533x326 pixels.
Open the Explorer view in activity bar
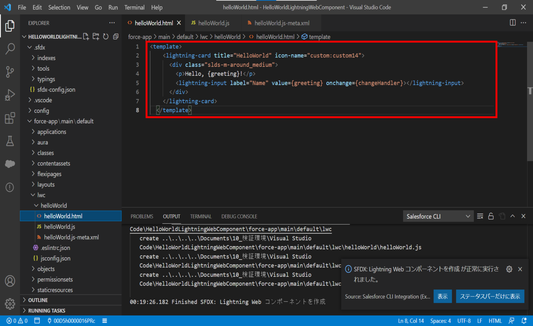pos(10,26)
